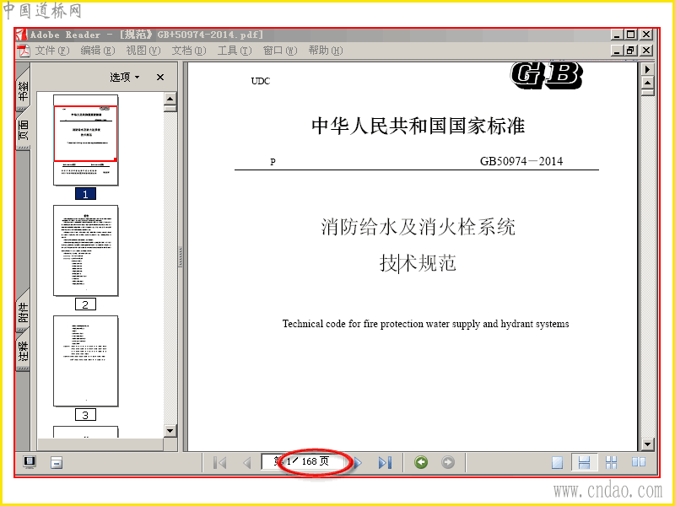Choose facing pages layout icon
675x506 pixels.
pyautogui.click(x=639, y=462)
